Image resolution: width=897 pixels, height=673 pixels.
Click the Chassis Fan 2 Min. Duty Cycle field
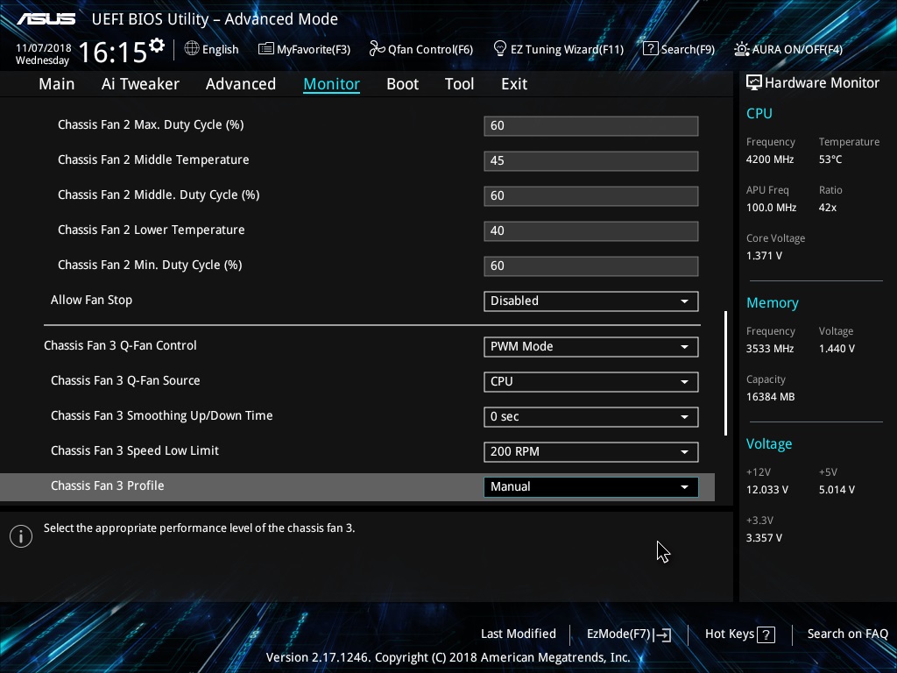pos(591,266)
